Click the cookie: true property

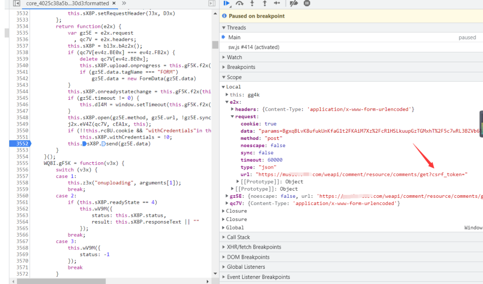[x=258, y=124]
